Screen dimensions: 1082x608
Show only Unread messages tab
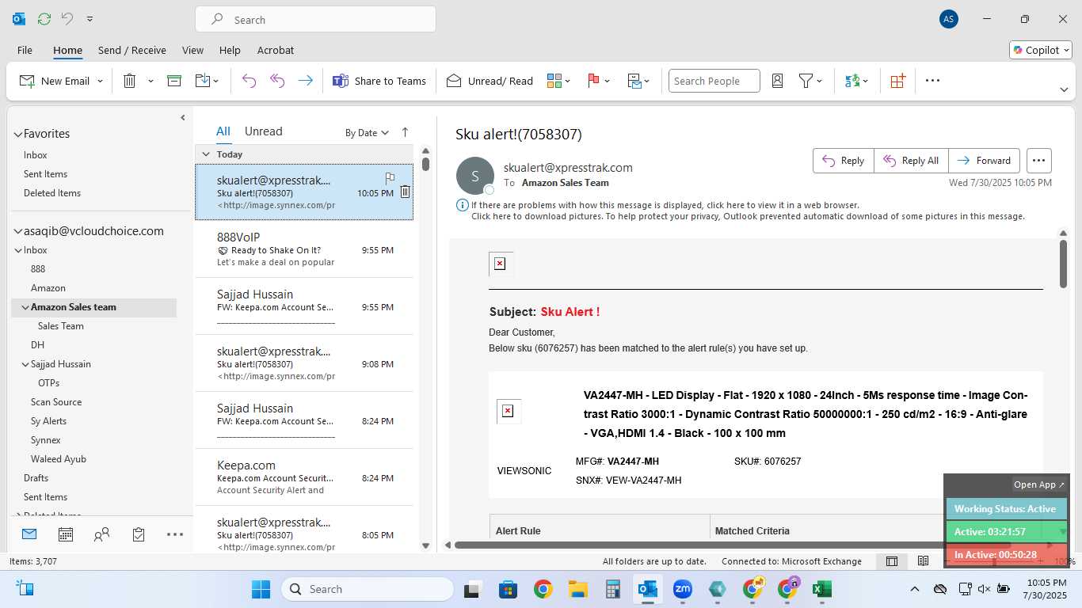click(x=263, y=131)
